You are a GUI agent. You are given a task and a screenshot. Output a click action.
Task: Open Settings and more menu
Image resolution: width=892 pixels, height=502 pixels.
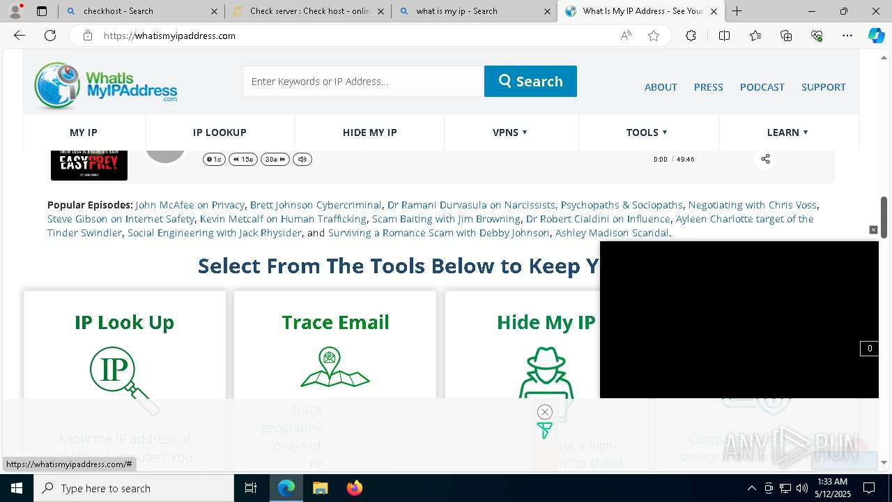(x=847, y=36)
